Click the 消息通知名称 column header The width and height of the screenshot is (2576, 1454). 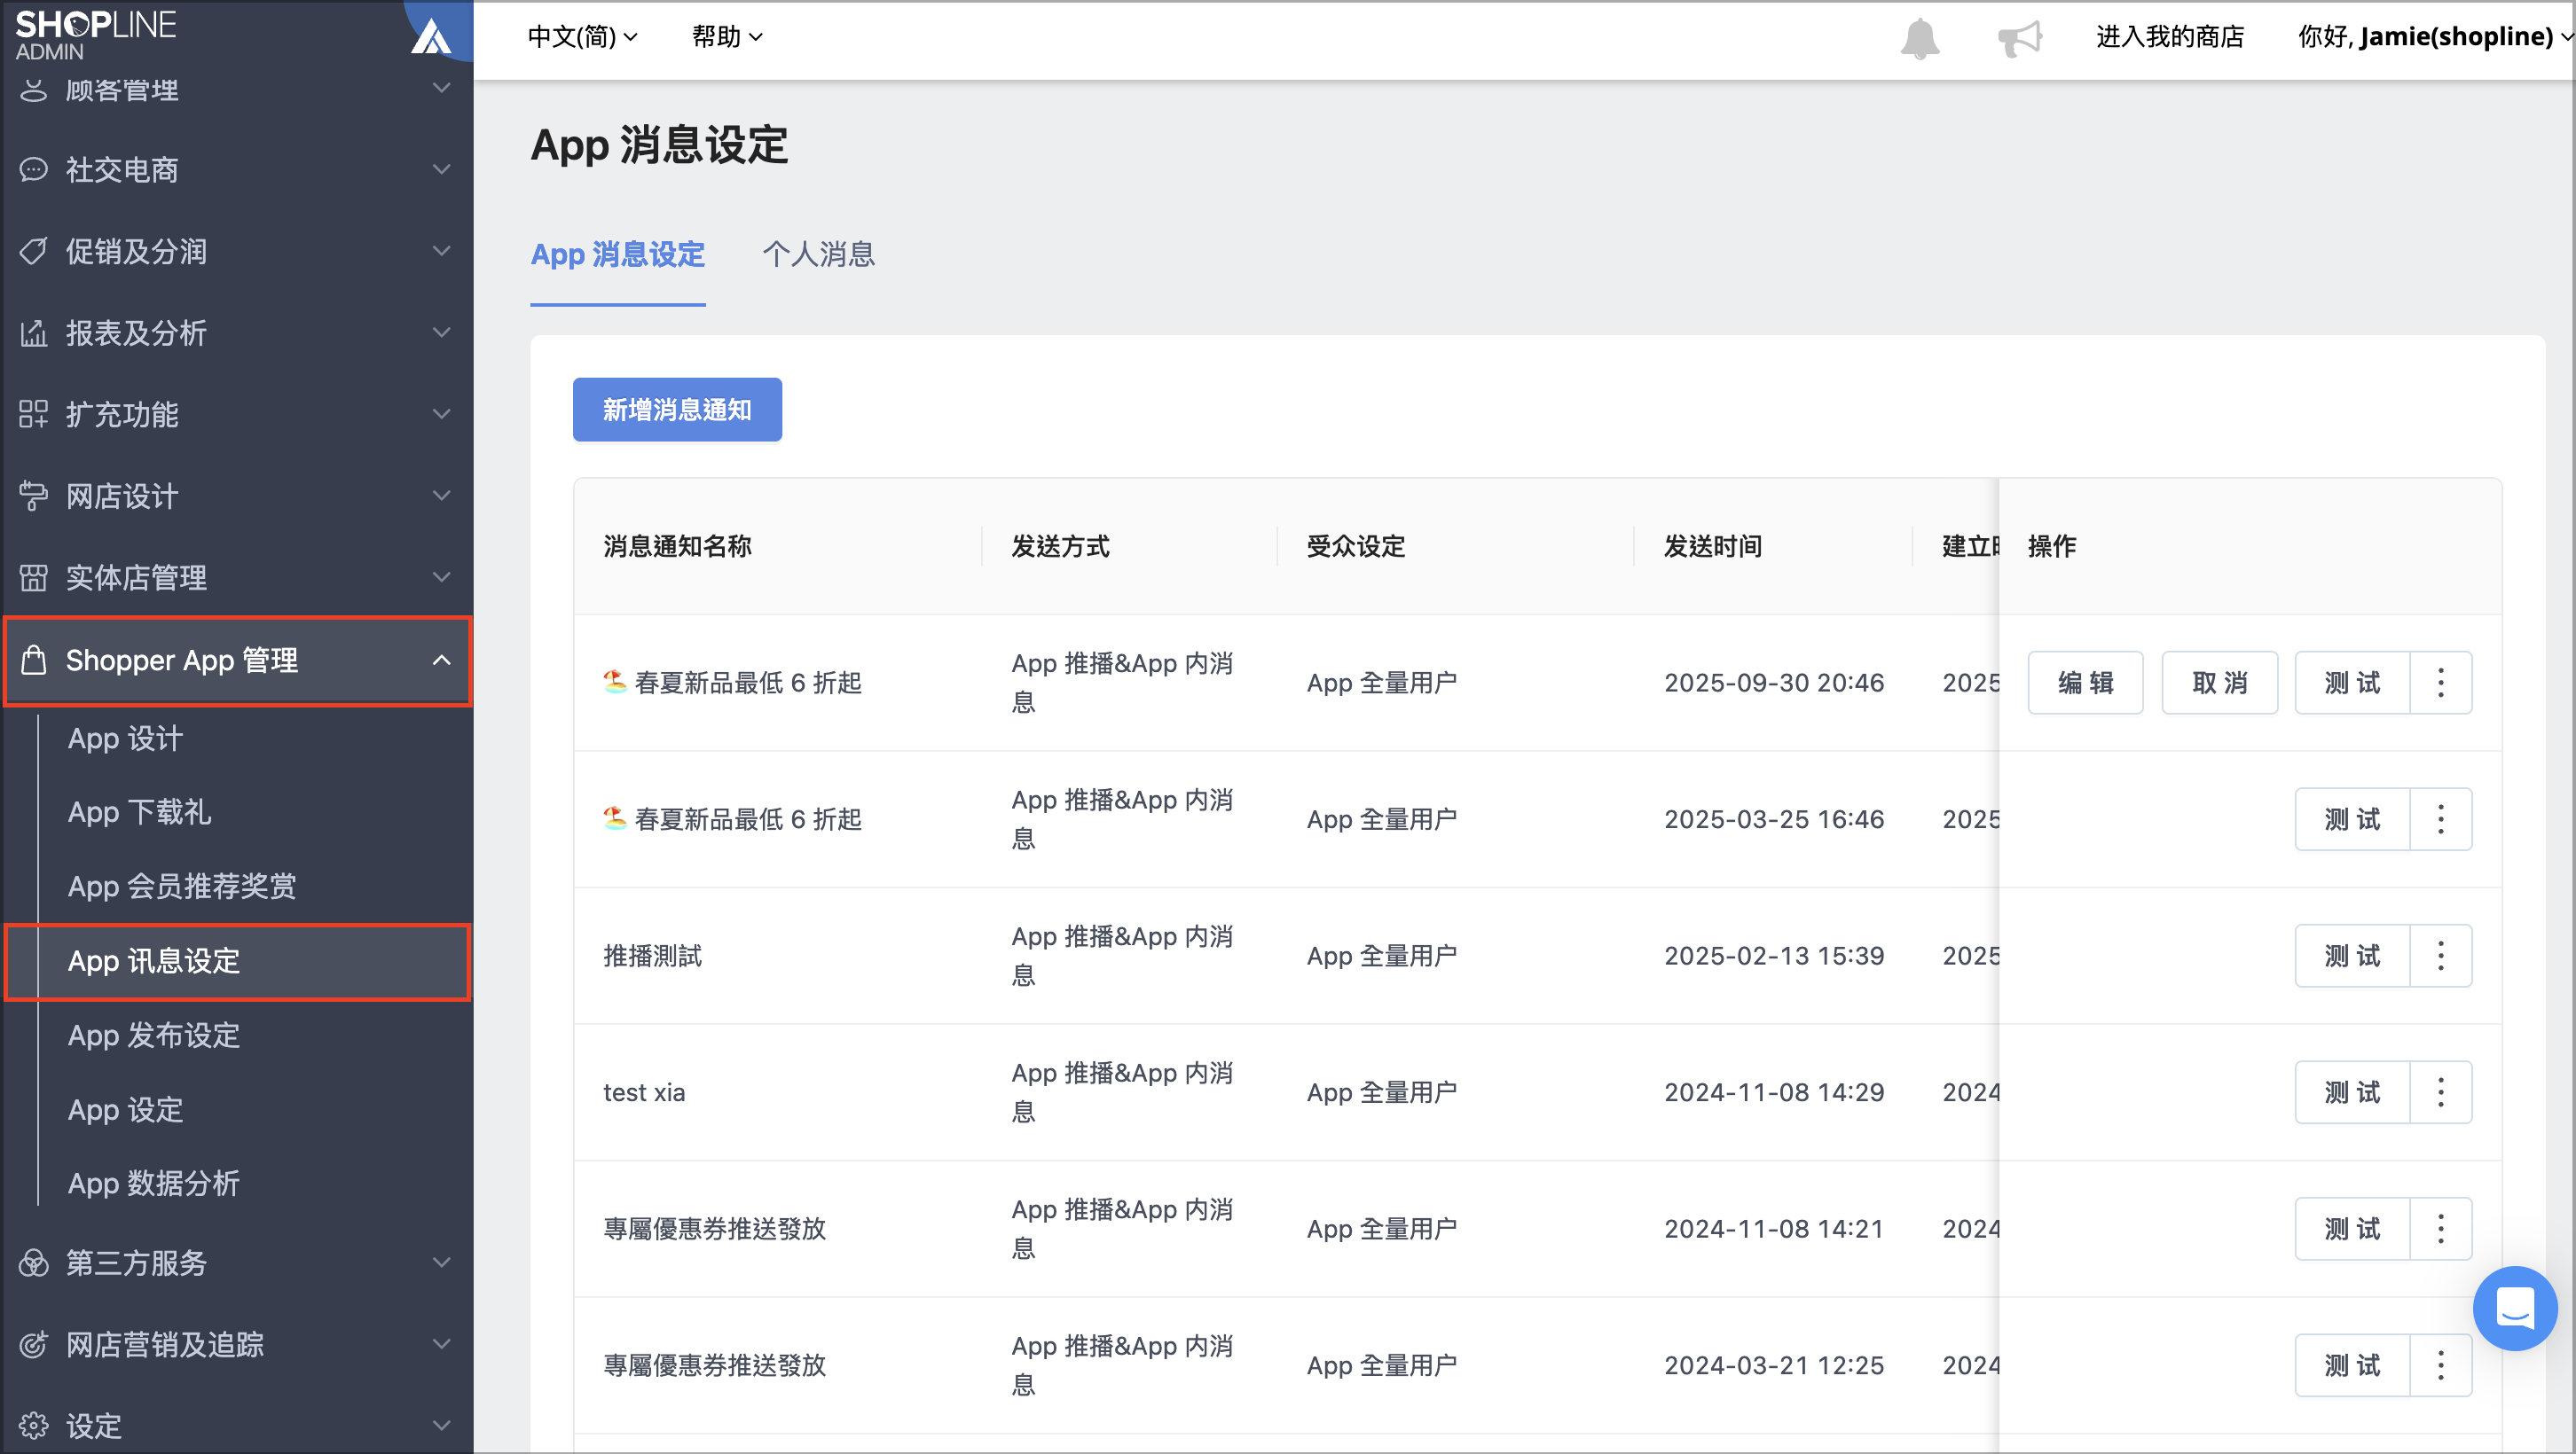tap(677, 547)
